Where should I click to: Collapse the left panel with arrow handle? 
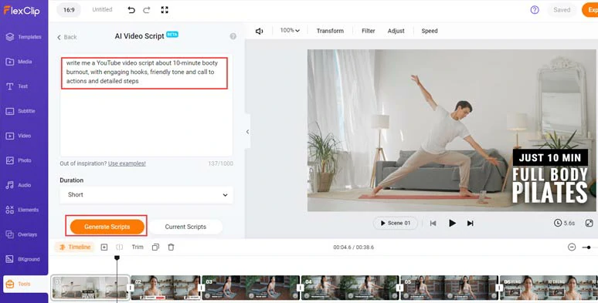point(247,132)
